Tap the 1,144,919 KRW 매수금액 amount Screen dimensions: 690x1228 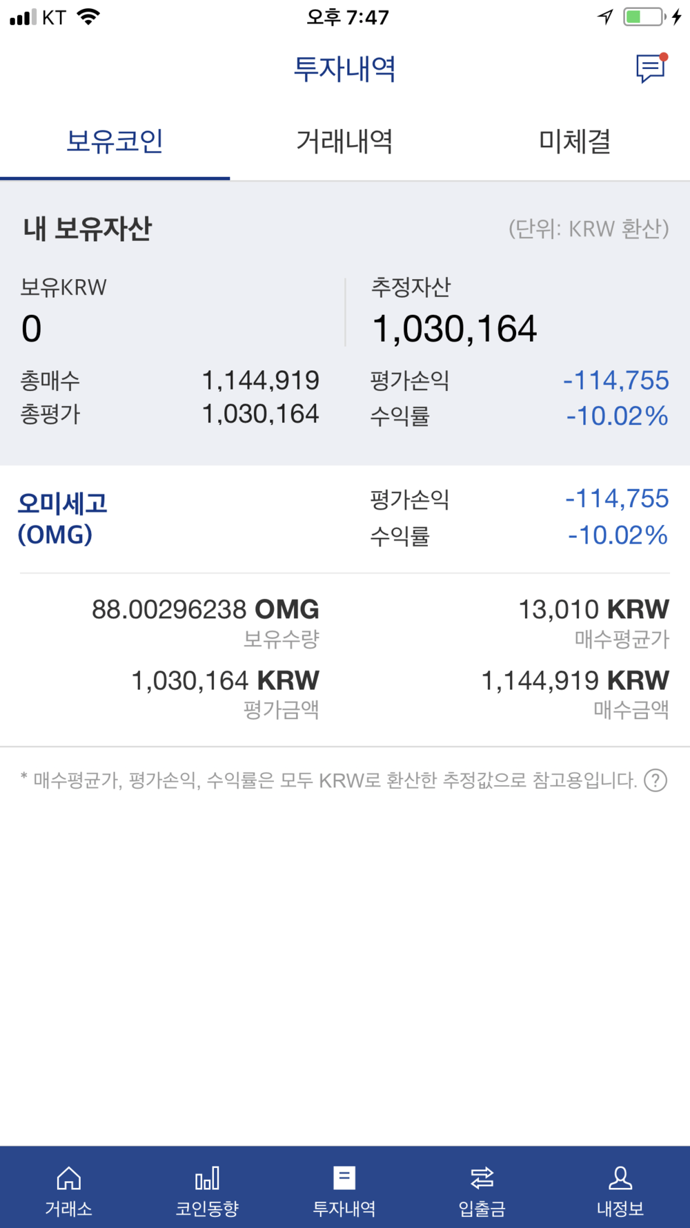[575, 681]
